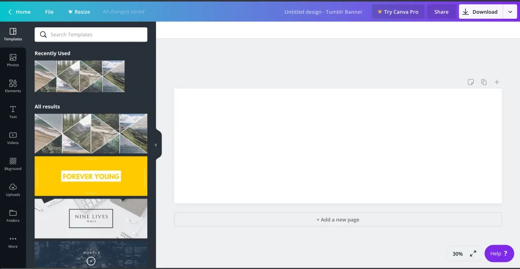This screenshot has height=269, width=520.
Task: Click '+ Add a new page' bar
Action: coord(338,219)
